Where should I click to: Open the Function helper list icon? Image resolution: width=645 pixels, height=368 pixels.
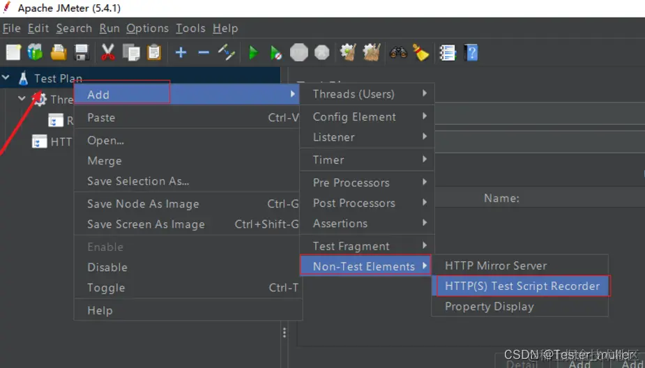click(448, 53)
